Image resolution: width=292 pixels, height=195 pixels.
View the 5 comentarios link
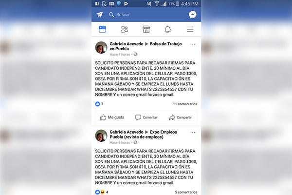coord(186,192)
